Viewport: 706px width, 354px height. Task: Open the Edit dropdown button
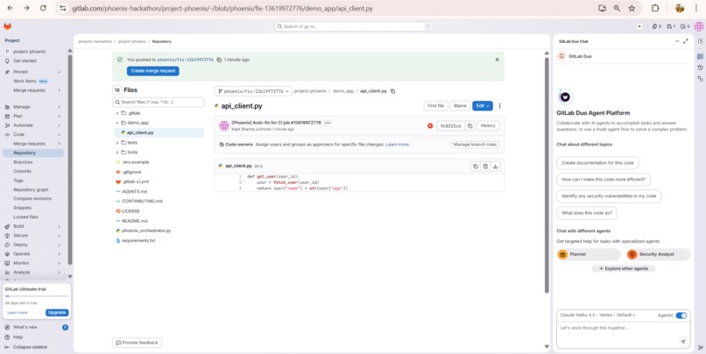[x=483, y=106]
